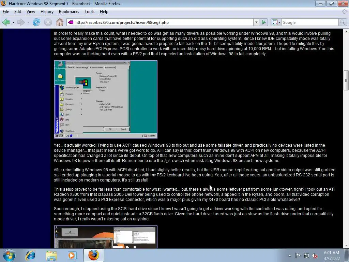Image resolution: width=349 pixels, height=262 pixels.
Task: Open the back history dropdown arrow
Action: click(x=13, y=22)
